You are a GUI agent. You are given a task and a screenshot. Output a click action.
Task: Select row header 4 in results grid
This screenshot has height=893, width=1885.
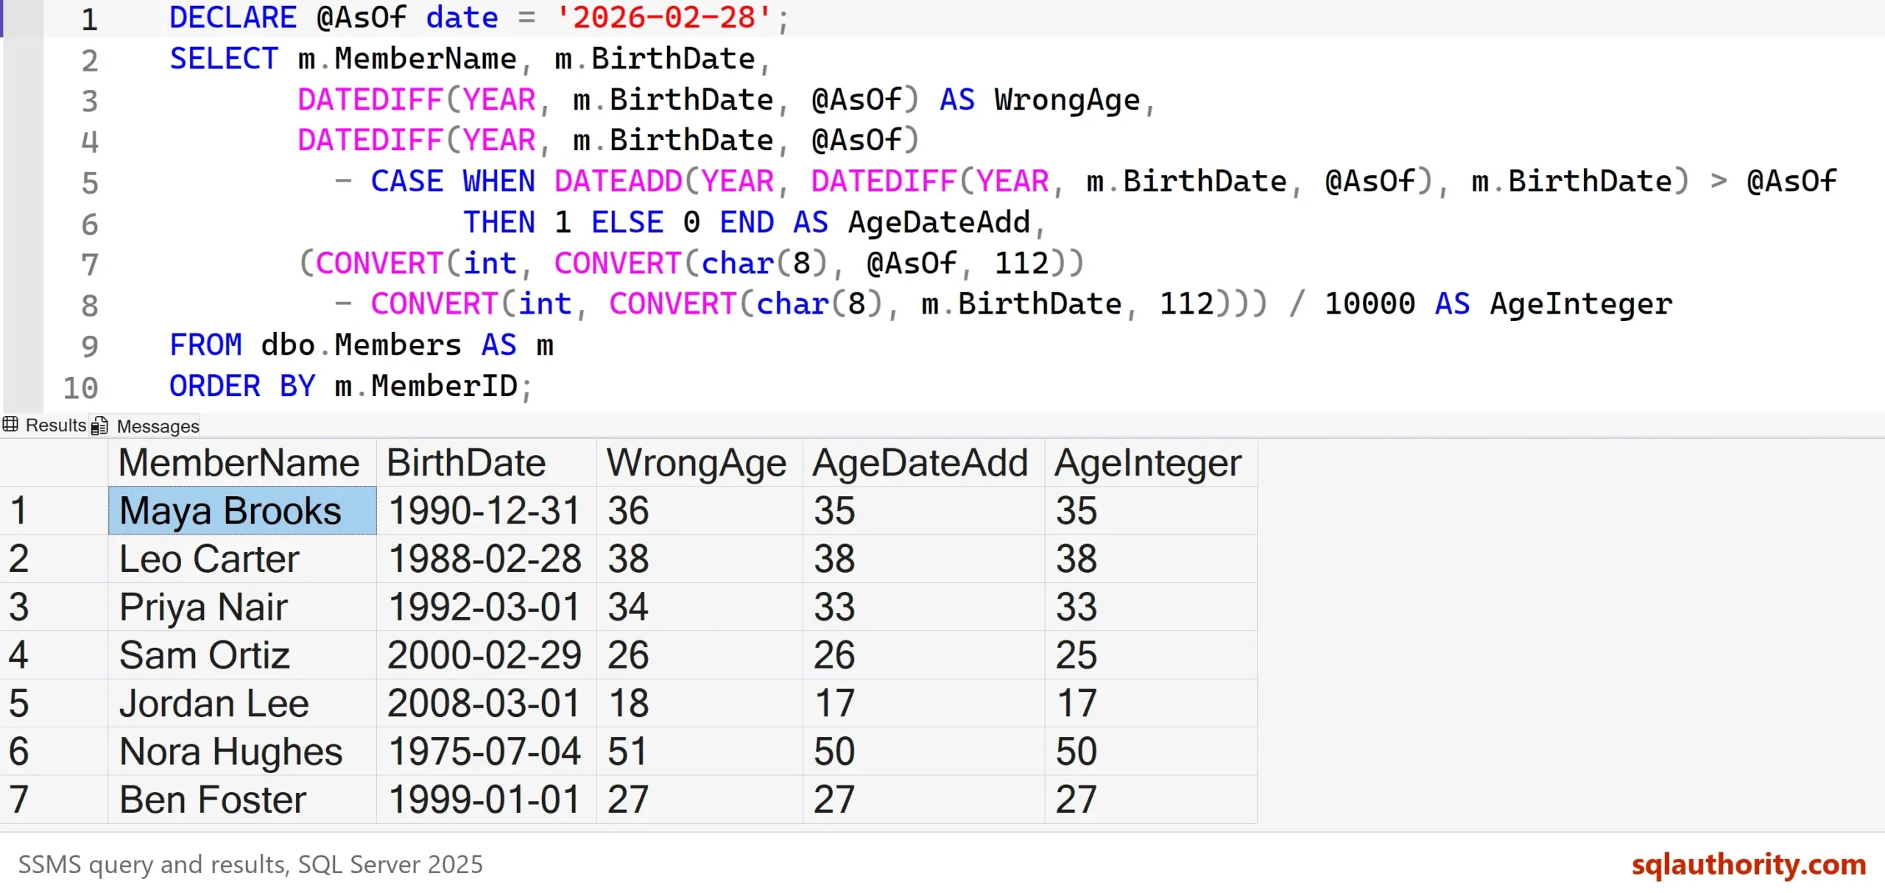coord(54,655)
